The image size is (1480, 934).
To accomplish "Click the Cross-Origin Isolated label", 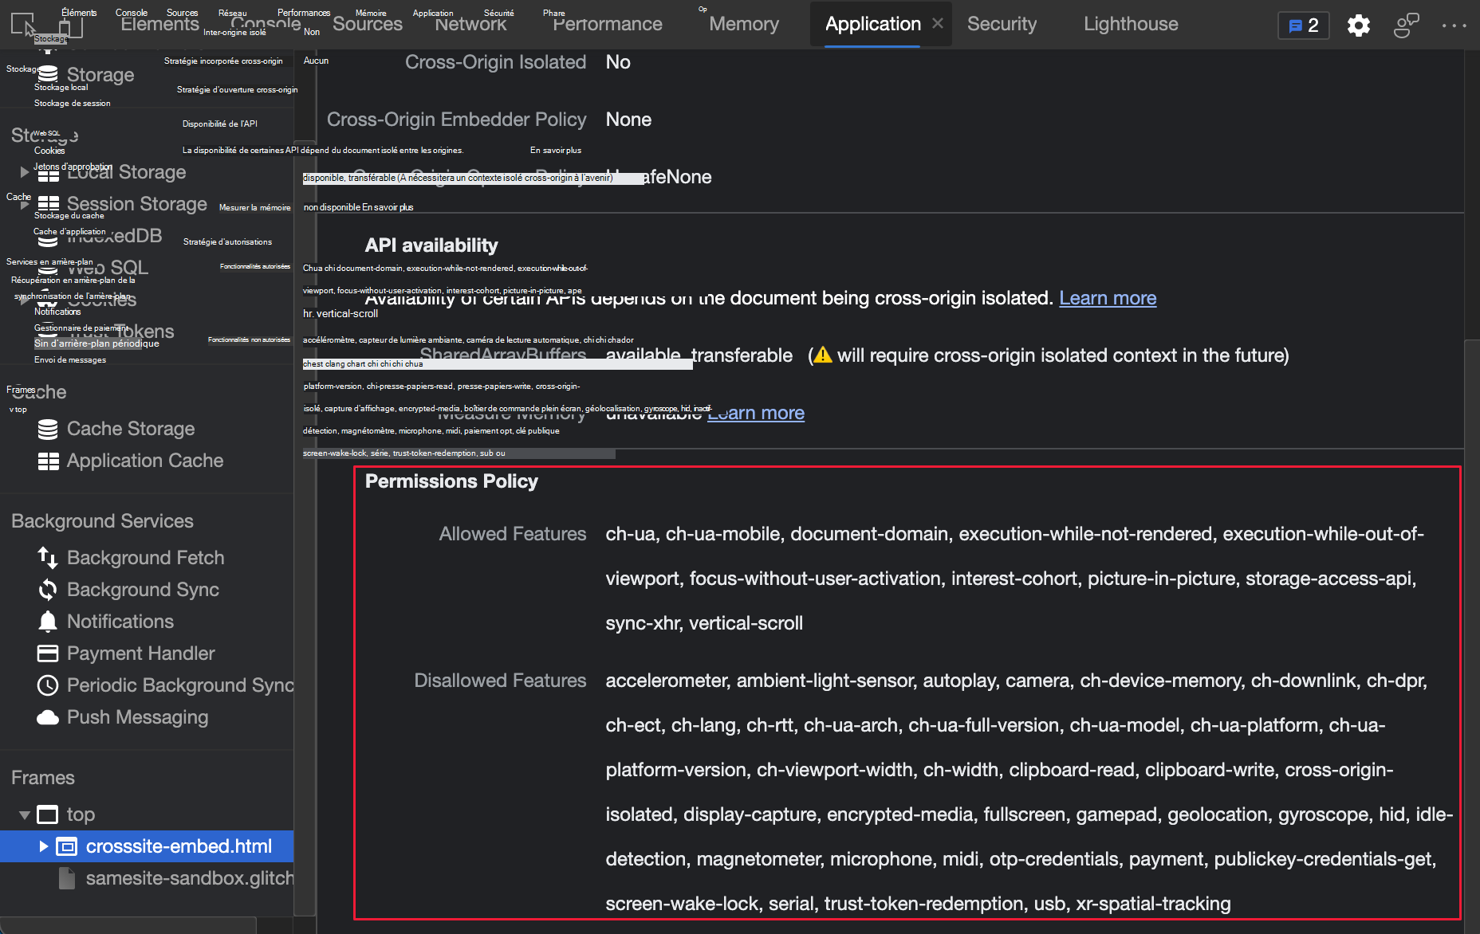I will coord(495,62).
